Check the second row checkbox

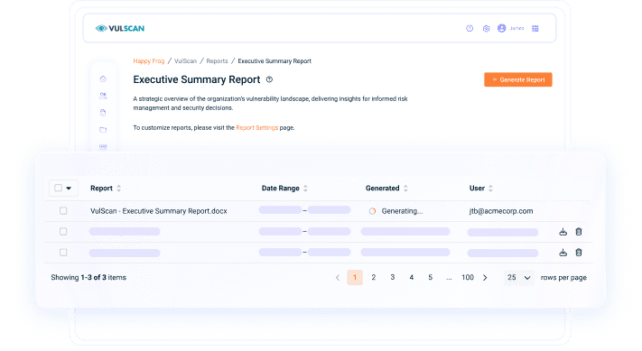coord(63,232)
